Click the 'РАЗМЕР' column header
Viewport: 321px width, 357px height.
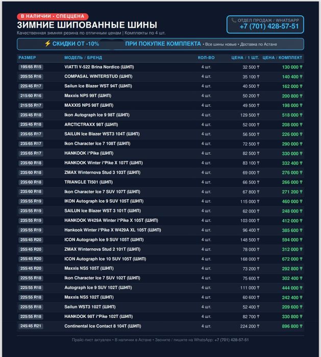[27, 58]
